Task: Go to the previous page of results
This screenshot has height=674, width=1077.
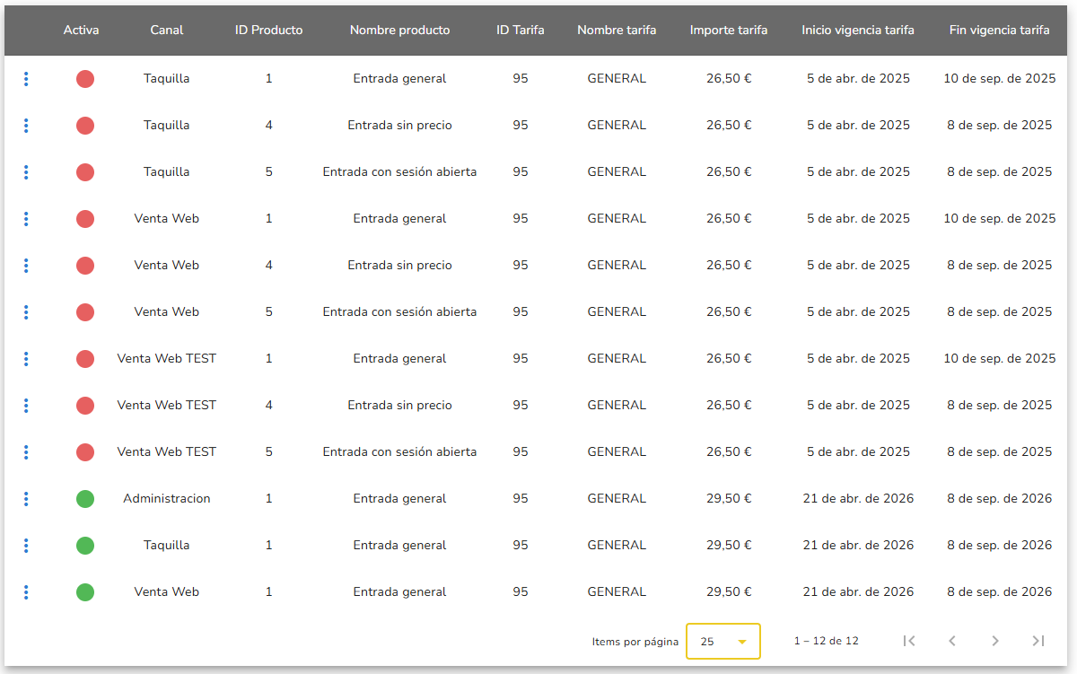Action: [952, 641]
